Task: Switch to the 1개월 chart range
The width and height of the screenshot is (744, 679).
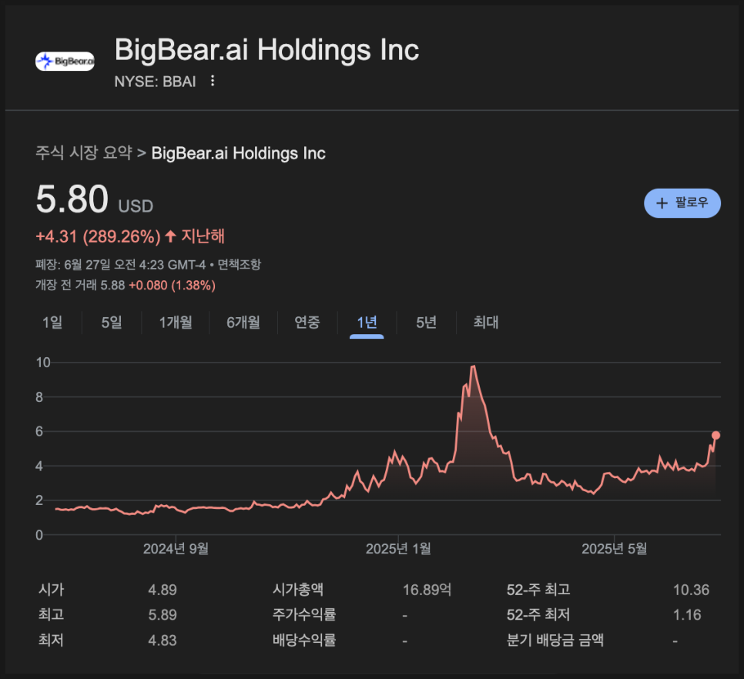Action: pyautogui.click(x=176, y=323)
